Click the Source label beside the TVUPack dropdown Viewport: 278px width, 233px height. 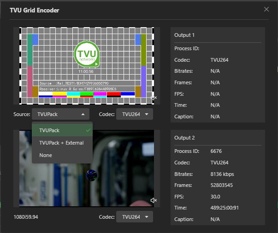(22, 114)
